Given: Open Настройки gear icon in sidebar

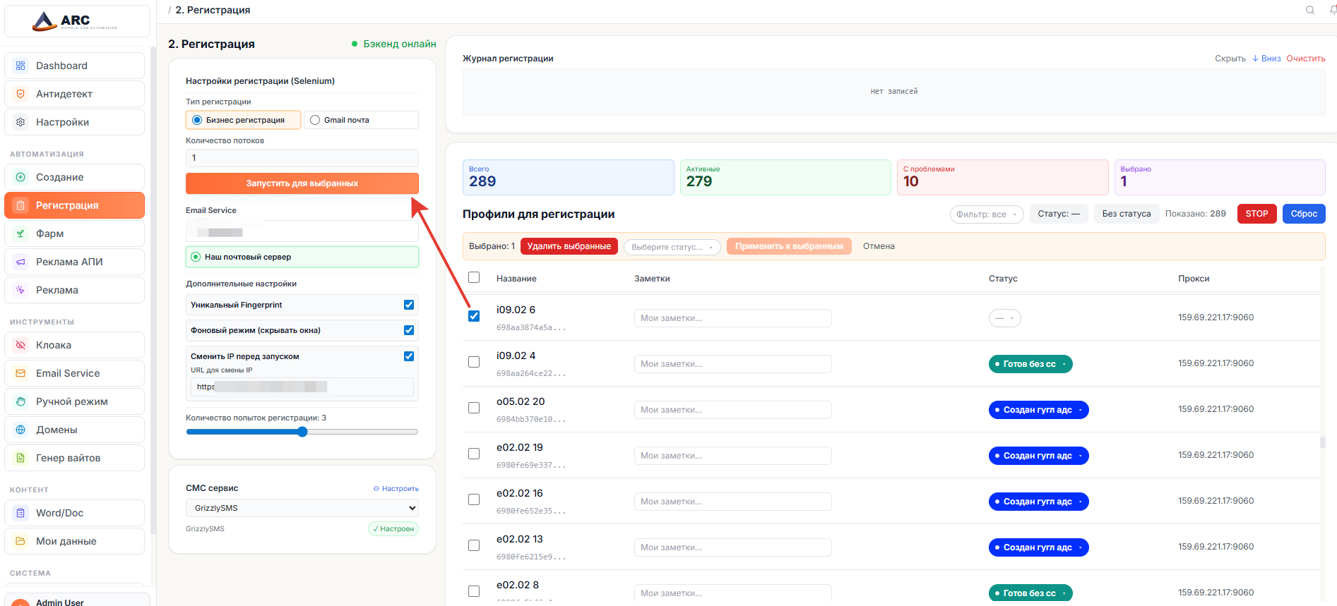Looking at the screenshot, I should [20, 122].
